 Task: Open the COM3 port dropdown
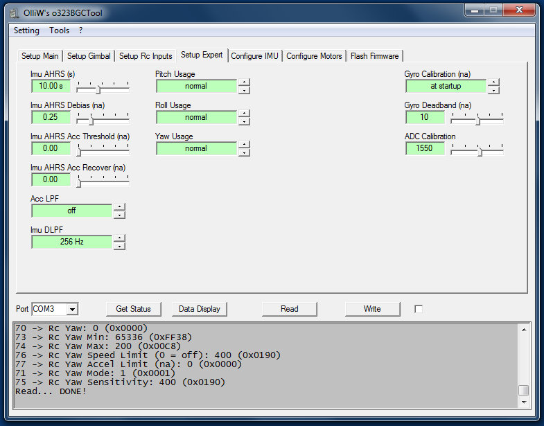pos(72,309)
